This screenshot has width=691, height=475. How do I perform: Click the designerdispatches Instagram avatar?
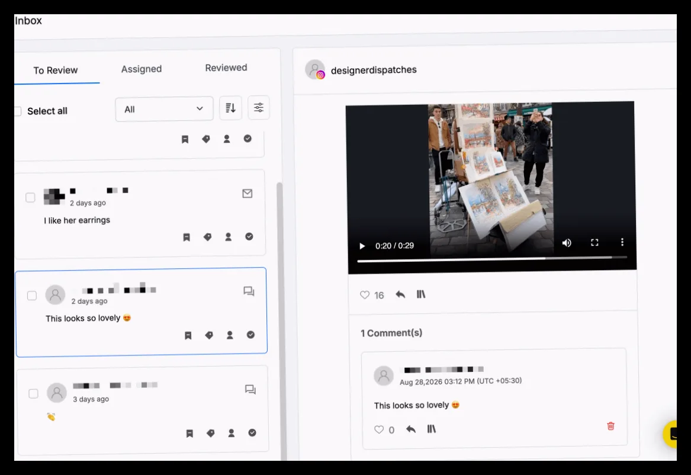click(x=315, y=70)
